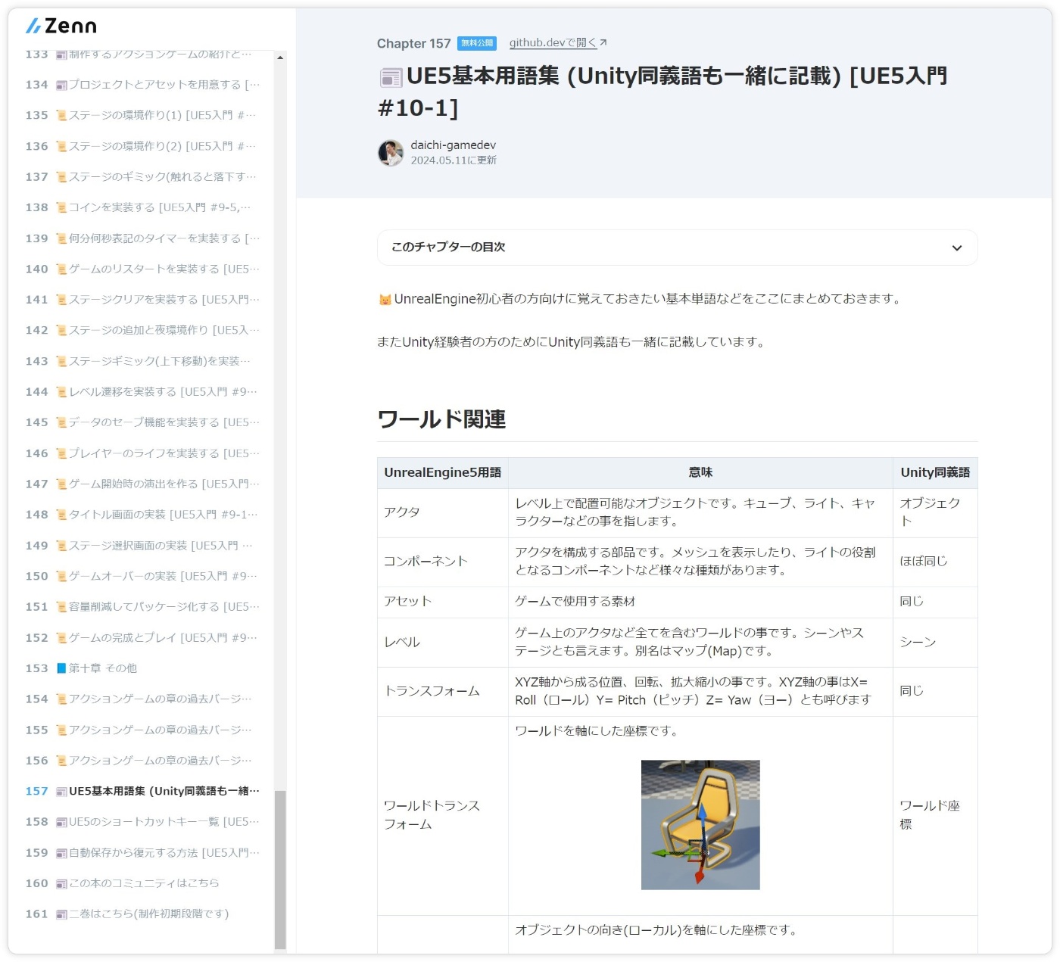Click daichi-gamedev's profile avatar
Image resolution: width=1060 pixels, height=962 pixels.
(x=390, y=152)
